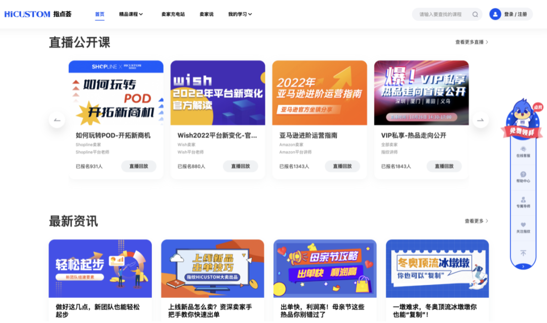The height and width of the screenshot is (323, 547).
Task: Open the 母亲节攻略 news thumbnail
Action: tap(325, 268)
